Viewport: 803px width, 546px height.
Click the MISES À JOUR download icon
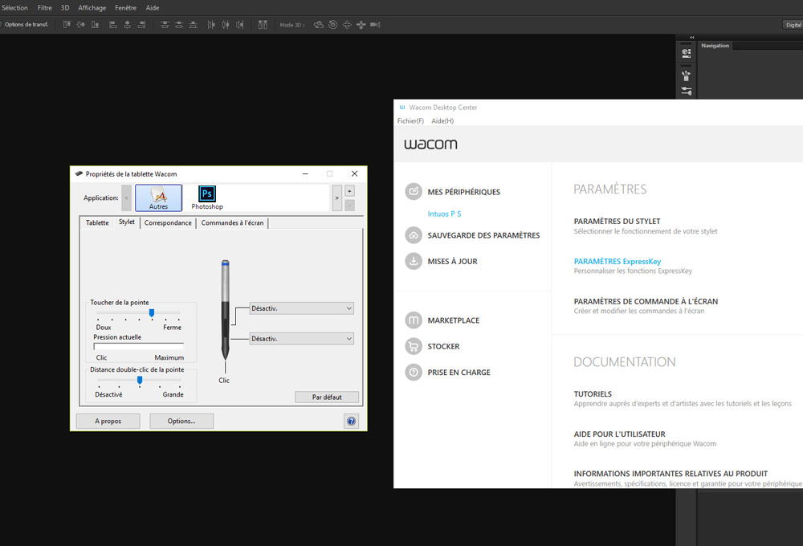pos(414,259)
